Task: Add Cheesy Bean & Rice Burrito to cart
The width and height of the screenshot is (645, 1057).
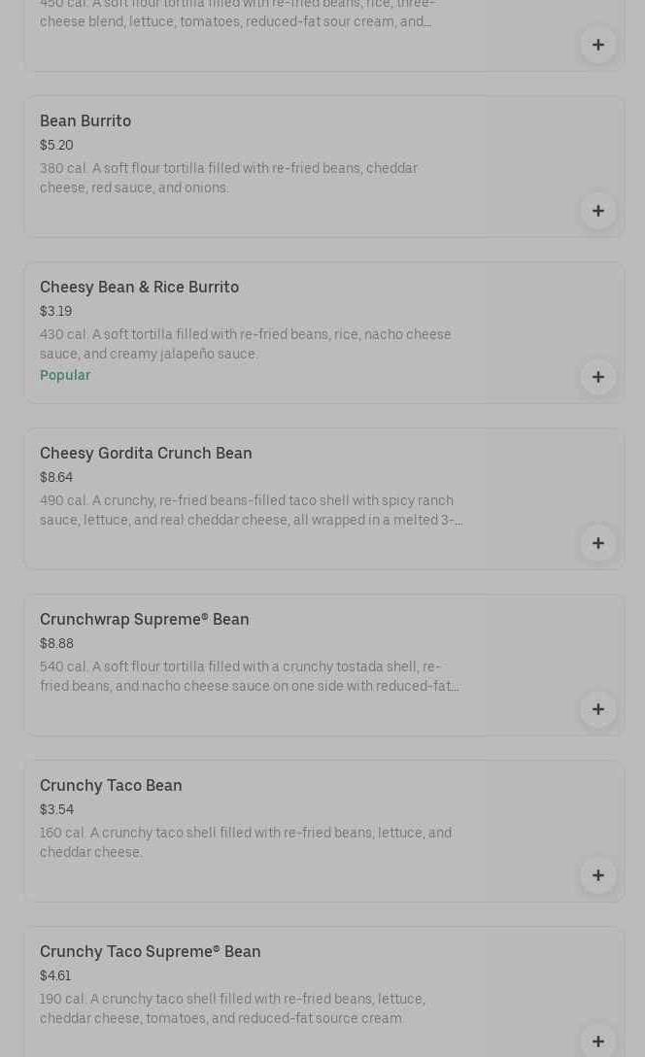Action: click(597, 377)
